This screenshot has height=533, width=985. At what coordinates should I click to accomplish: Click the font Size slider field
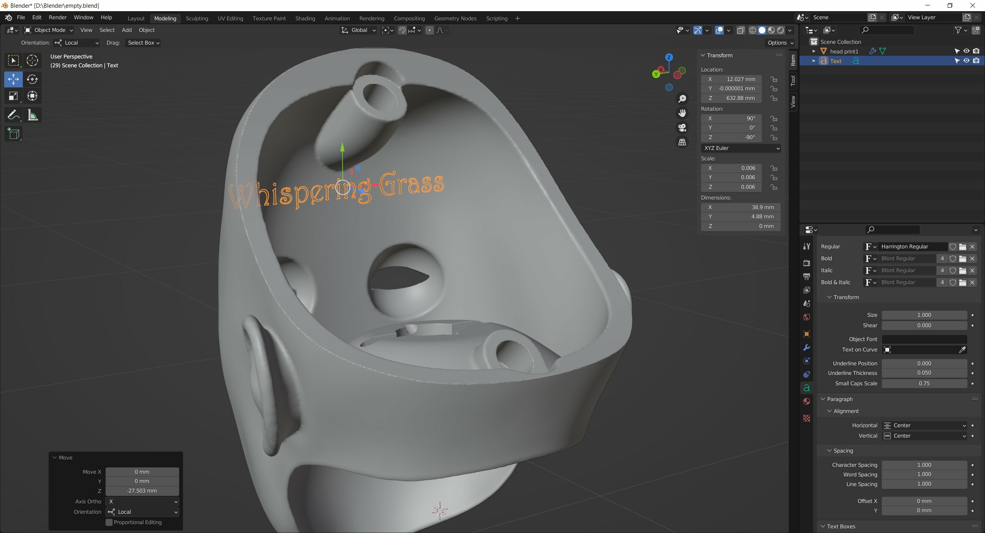tap(925, 315)
